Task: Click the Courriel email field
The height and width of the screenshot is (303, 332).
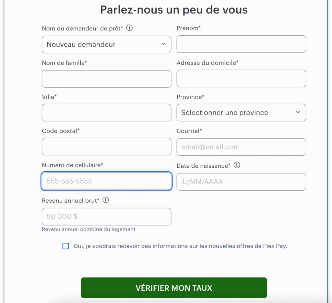Action: click(241, 147)
